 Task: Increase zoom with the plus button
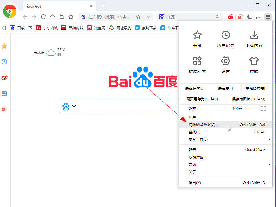pos(249,109)
